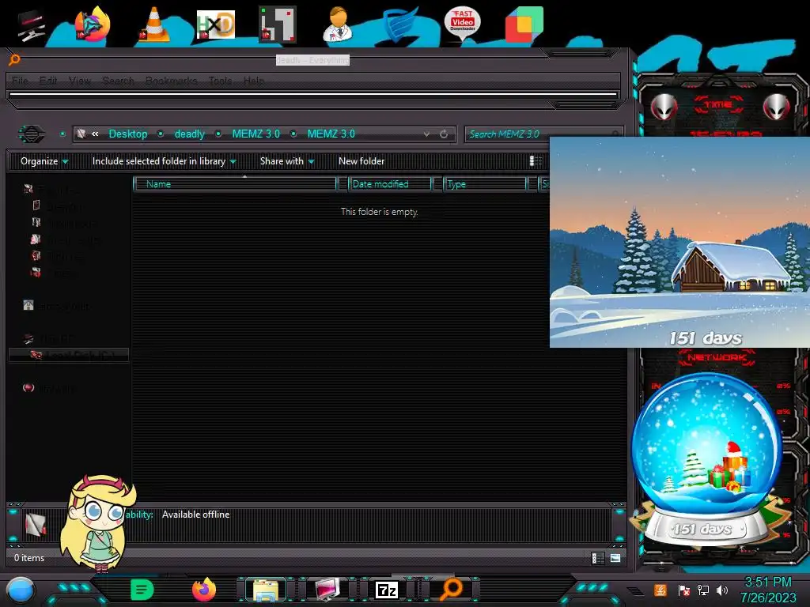
Task: Open the pink monitor taskbar icon
Action: point(327,590)
